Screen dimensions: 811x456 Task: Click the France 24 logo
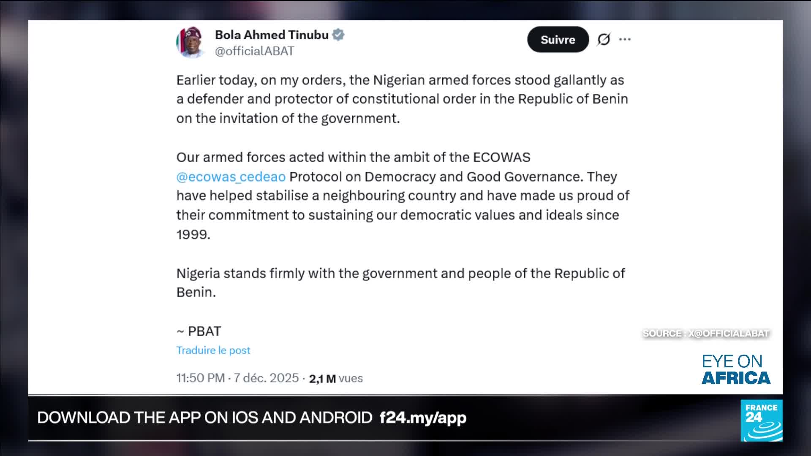click(761, 421)
